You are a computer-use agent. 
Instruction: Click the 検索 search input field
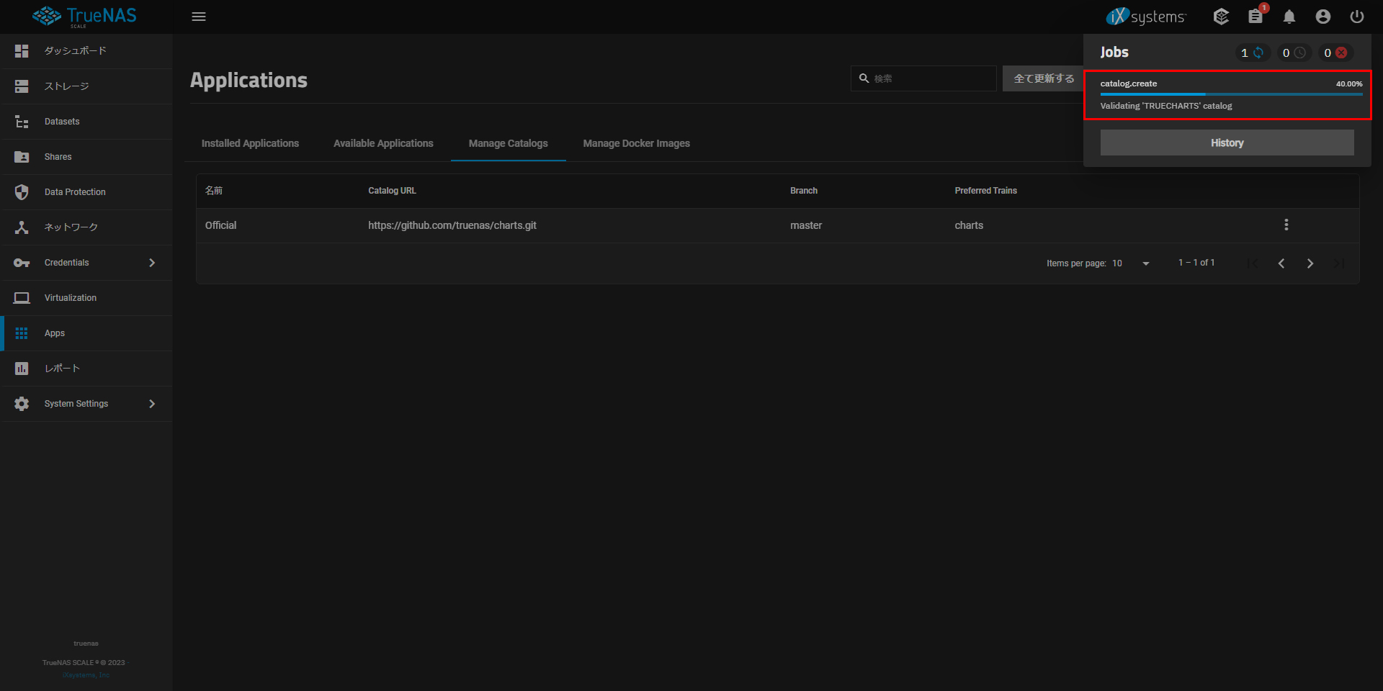click(929, 78)
